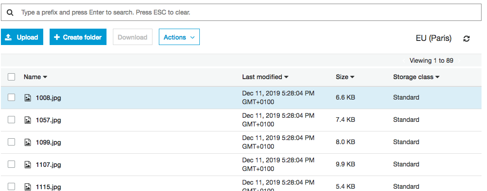Click the magnifying glass search icon
The image size is (487, 191).
[10, 13]
